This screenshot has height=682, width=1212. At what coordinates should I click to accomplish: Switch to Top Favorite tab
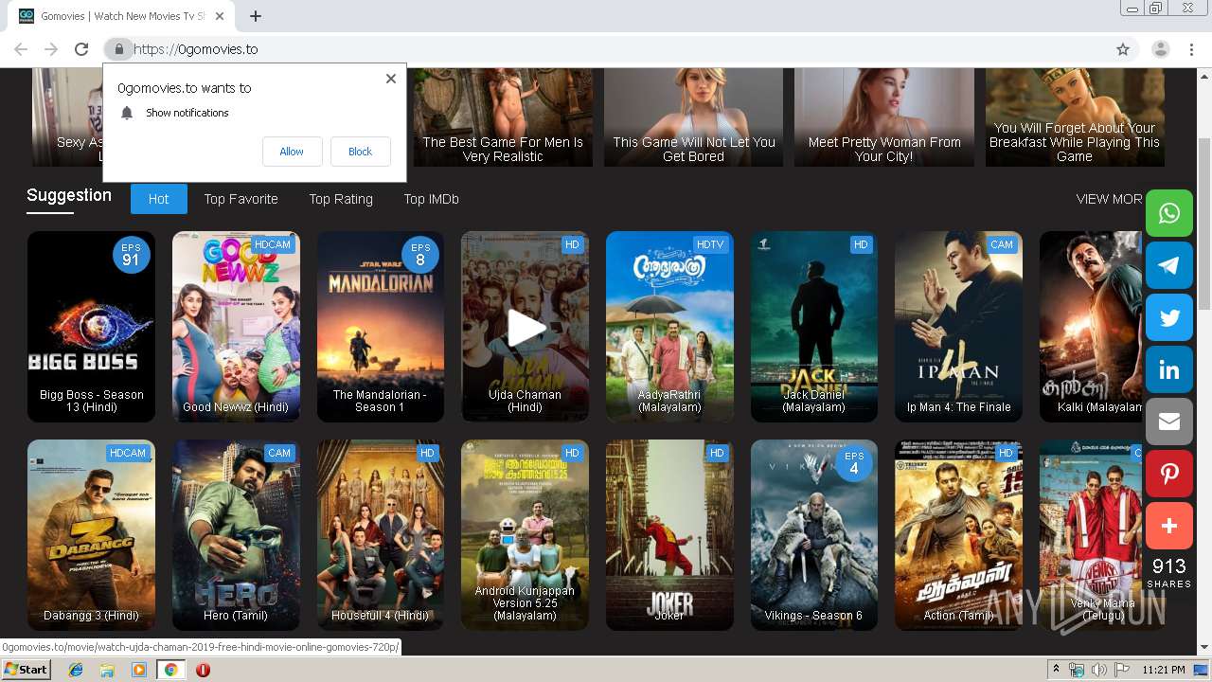coord(241,199)
